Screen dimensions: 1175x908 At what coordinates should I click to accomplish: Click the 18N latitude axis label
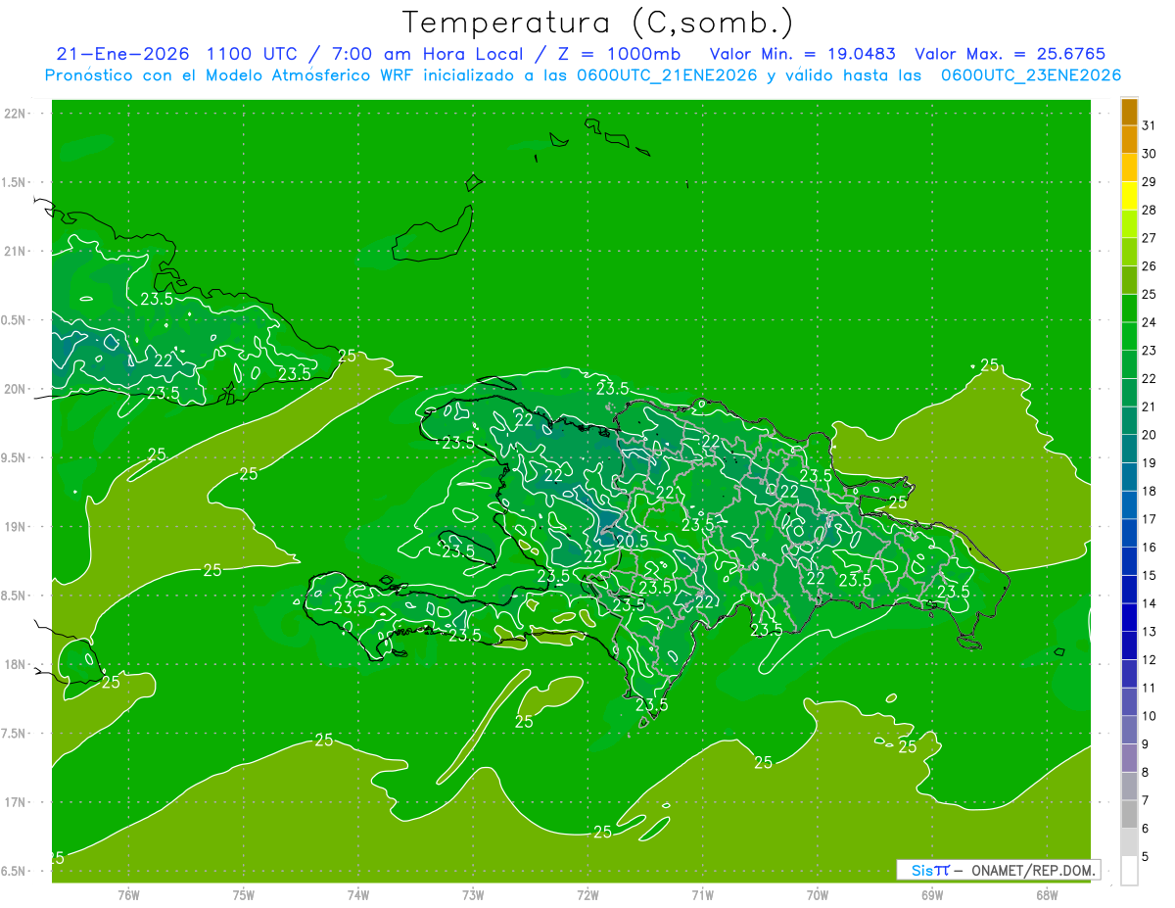point(16,664)
